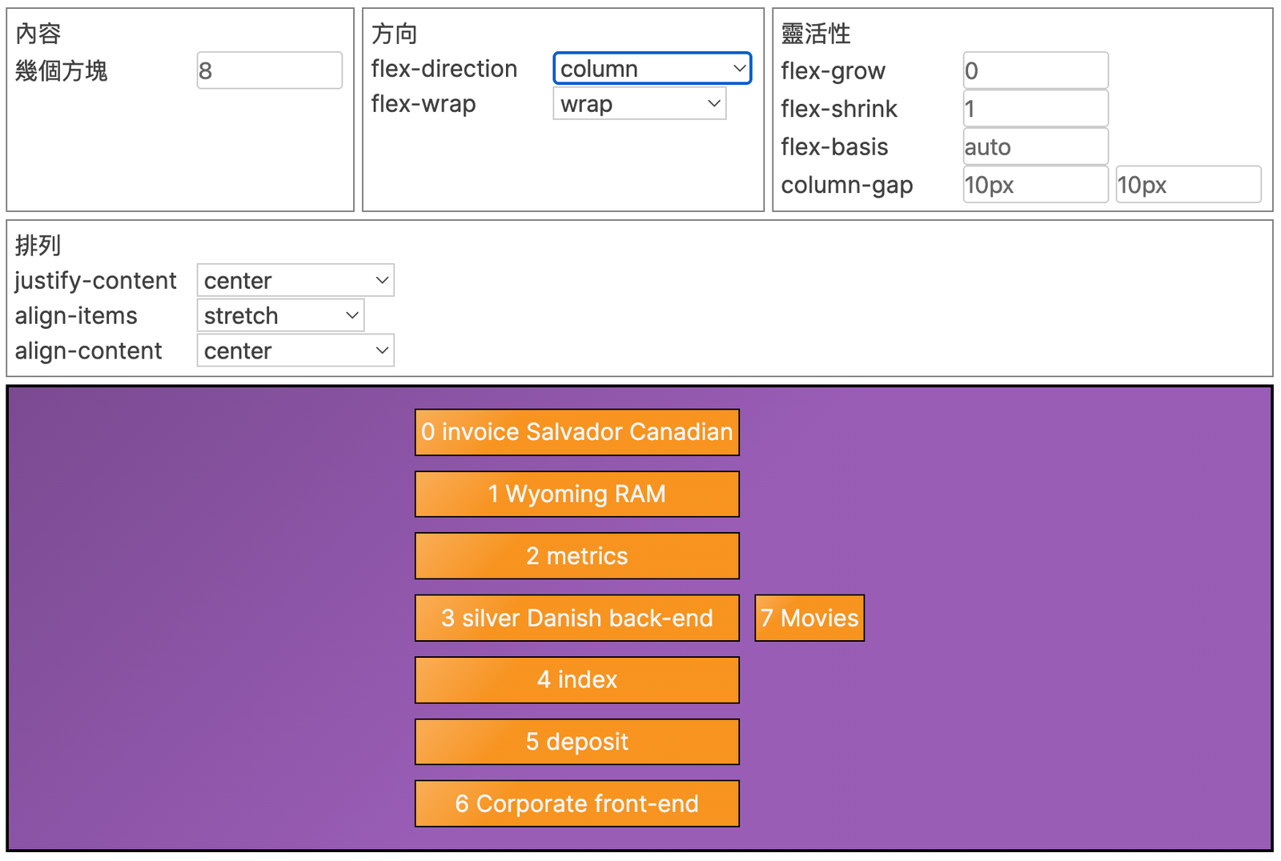Viewport: 1281px width, 861px height.
Task: Expand the justify-content dropdown
Action: 295,281
